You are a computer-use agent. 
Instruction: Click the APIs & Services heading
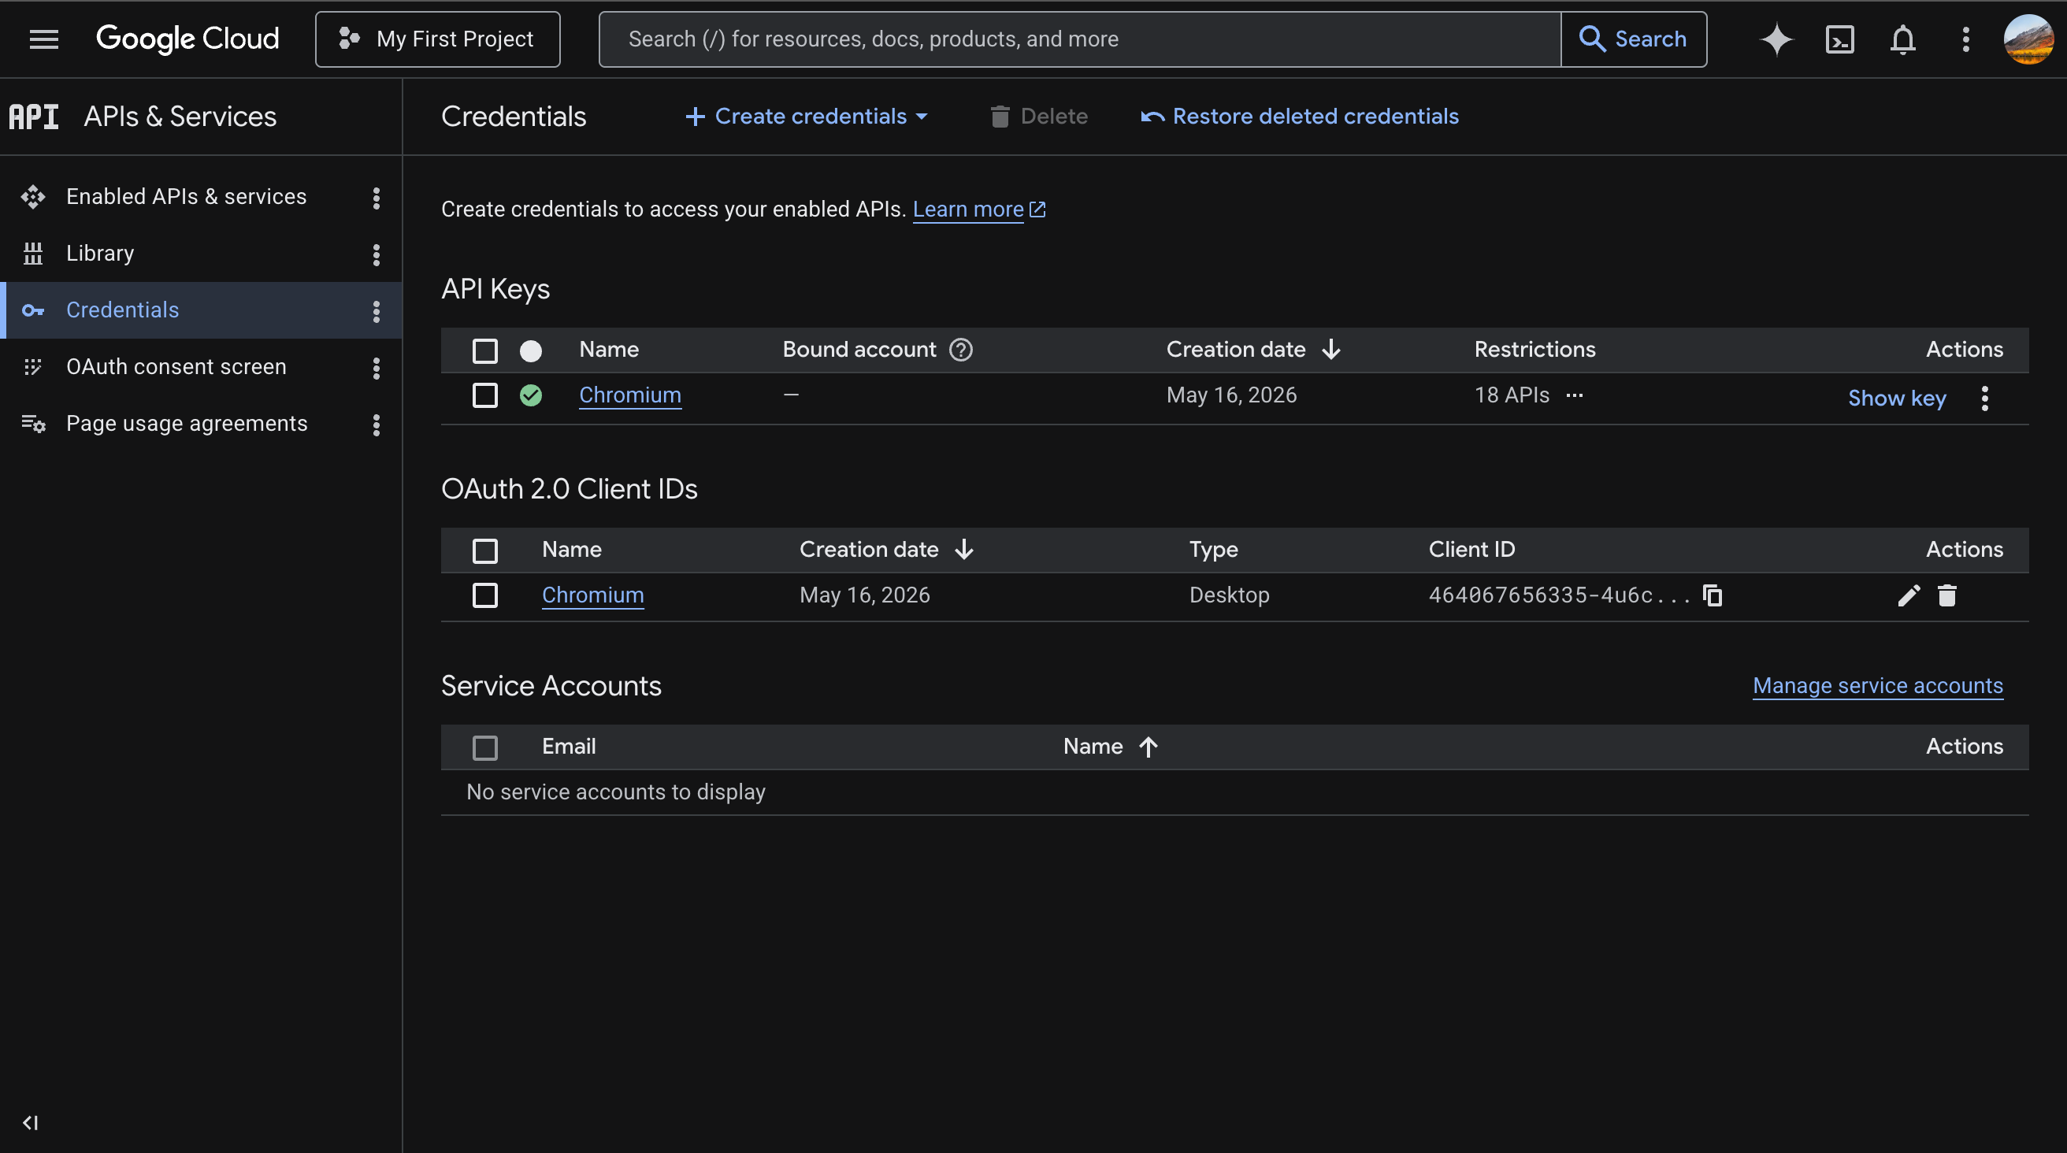click(180, 117)
